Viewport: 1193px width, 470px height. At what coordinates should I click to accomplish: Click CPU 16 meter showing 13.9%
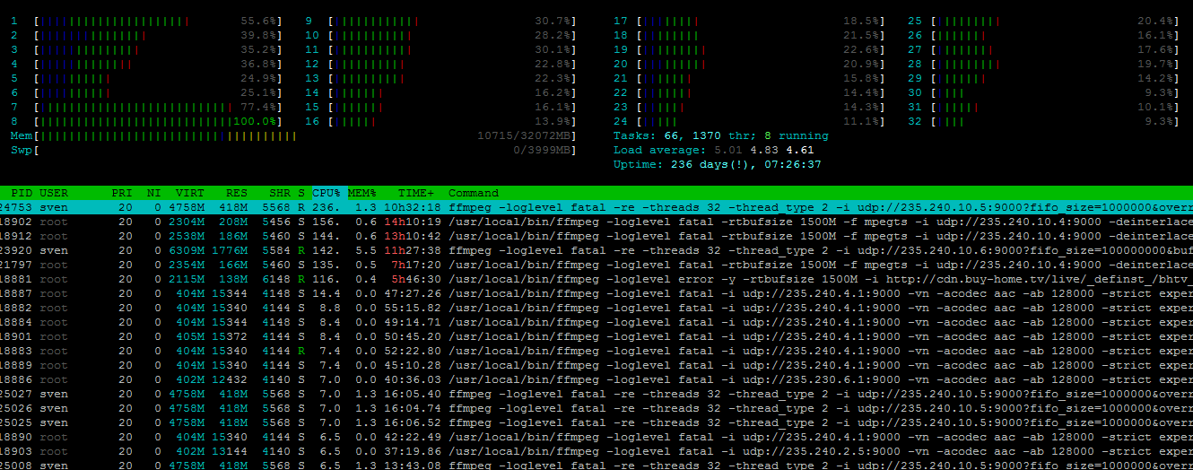(x=440, y=121)
